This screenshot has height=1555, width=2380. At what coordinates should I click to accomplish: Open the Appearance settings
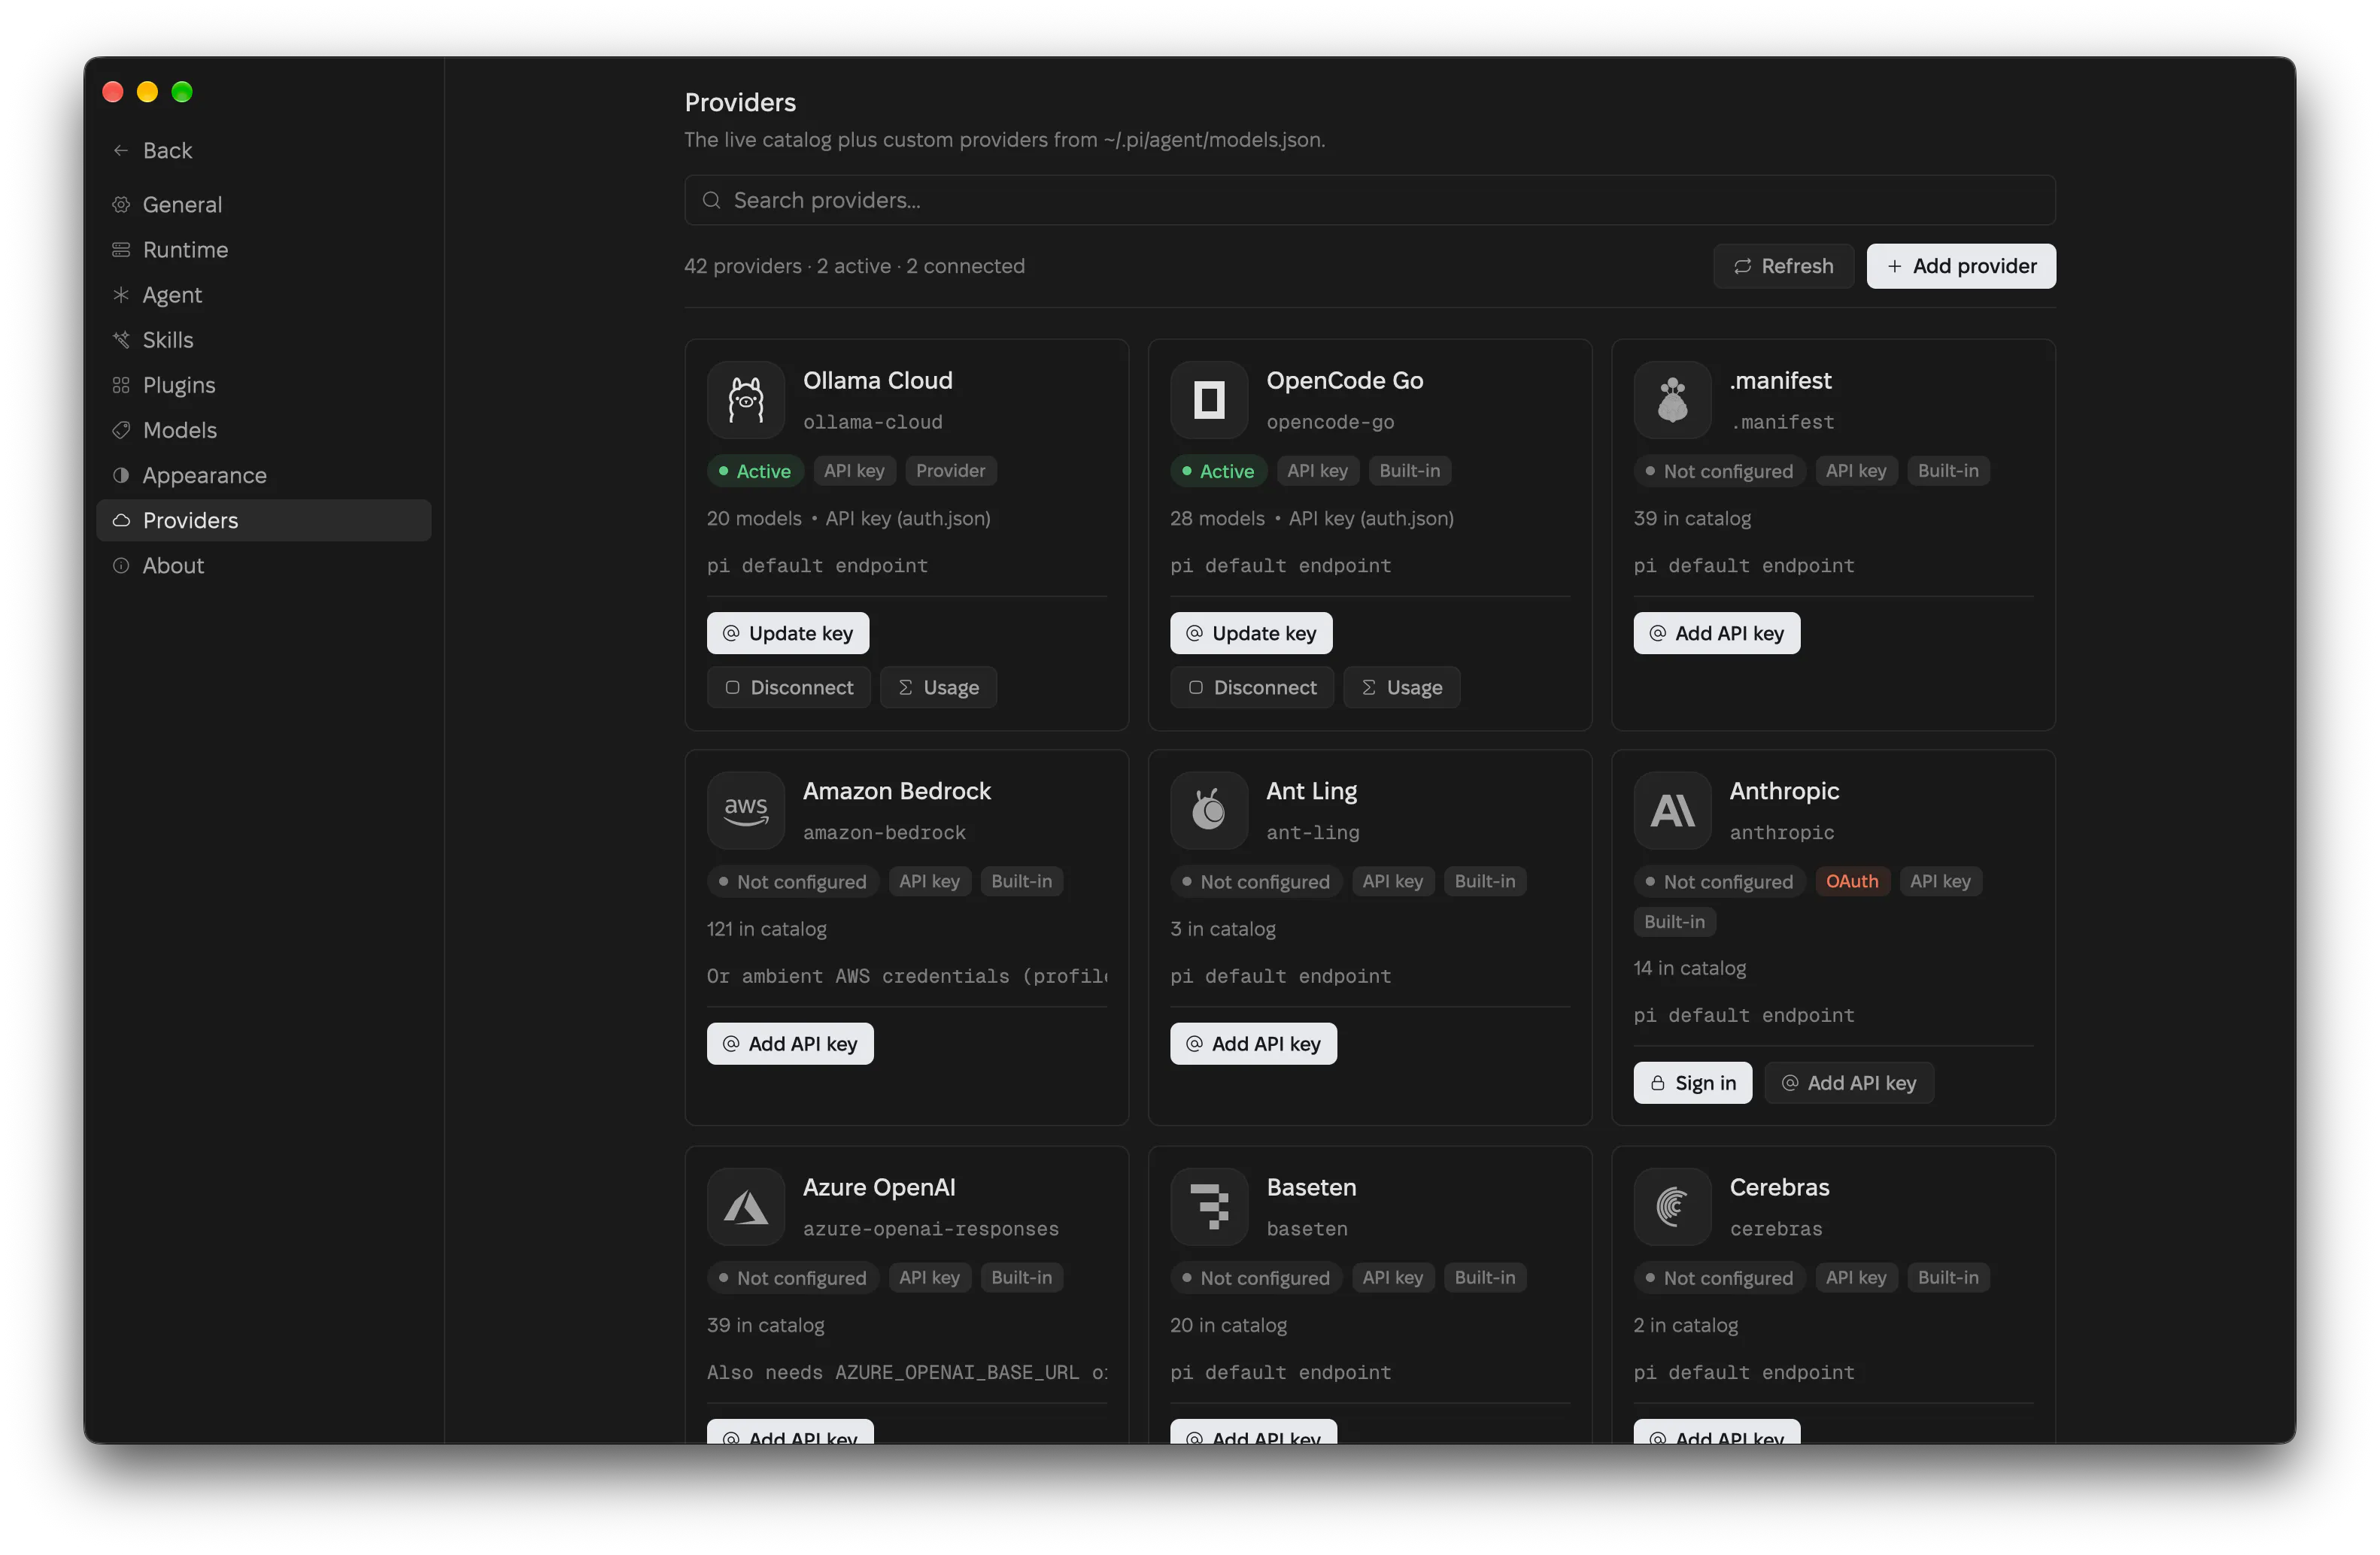click(264, 476)
